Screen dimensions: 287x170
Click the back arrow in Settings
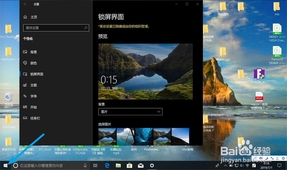coord(25,4)
